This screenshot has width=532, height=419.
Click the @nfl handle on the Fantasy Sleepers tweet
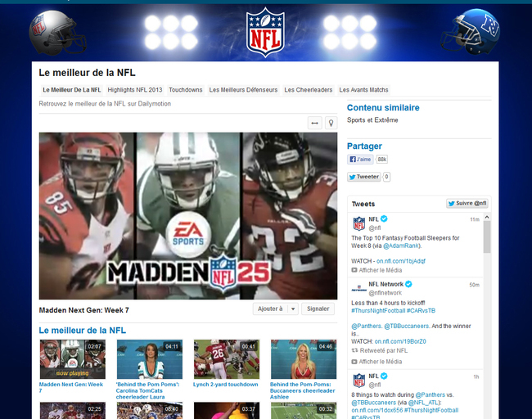[x=375, y=228]
